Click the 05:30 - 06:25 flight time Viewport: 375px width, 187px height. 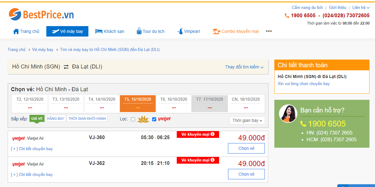click(155, 138)
